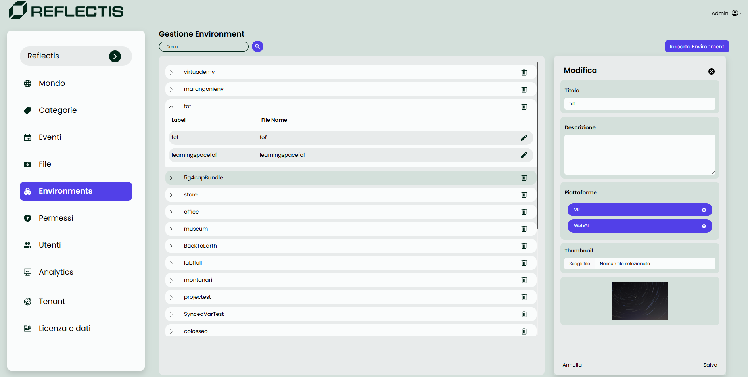Click the Reflectis arrow button
Viewport: 748px width, 377px height.
pos(115,56)
